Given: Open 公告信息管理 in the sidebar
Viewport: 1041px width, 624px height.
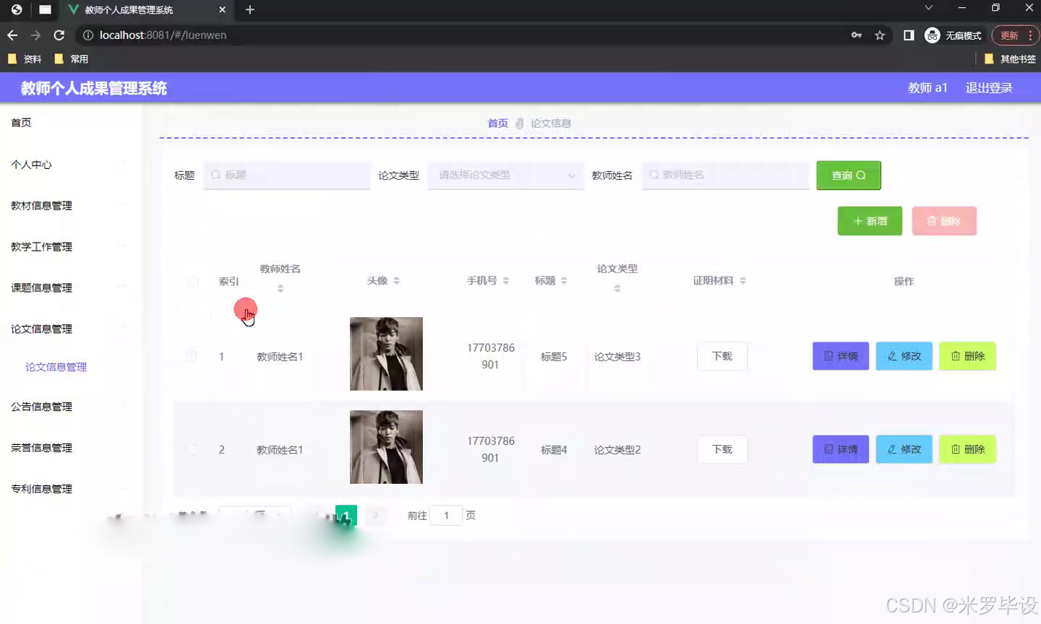Looking at the screenshot, I should click(x=40, y=407).
